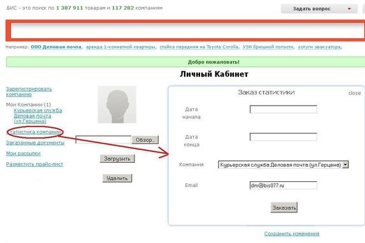Click the Загрузить upload button
This screenshot has width=365, height=243.
(x=117, y=158)
